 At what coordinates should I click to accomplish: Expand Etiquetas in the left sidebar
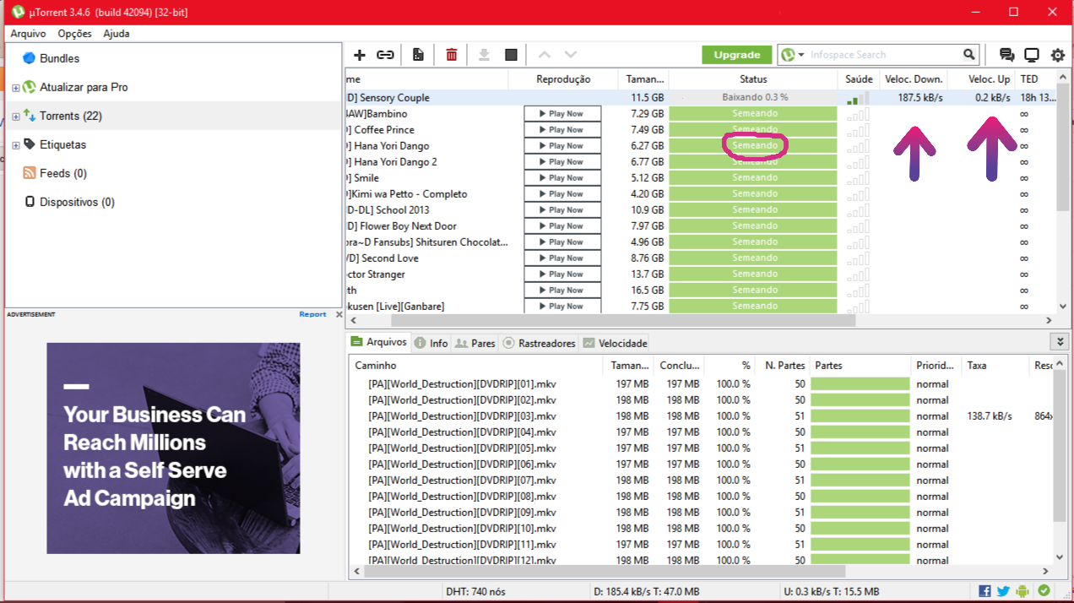(15, 144)
